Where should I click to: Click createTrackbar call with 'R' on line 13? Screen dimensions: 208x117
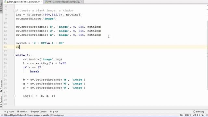[58, 35]
